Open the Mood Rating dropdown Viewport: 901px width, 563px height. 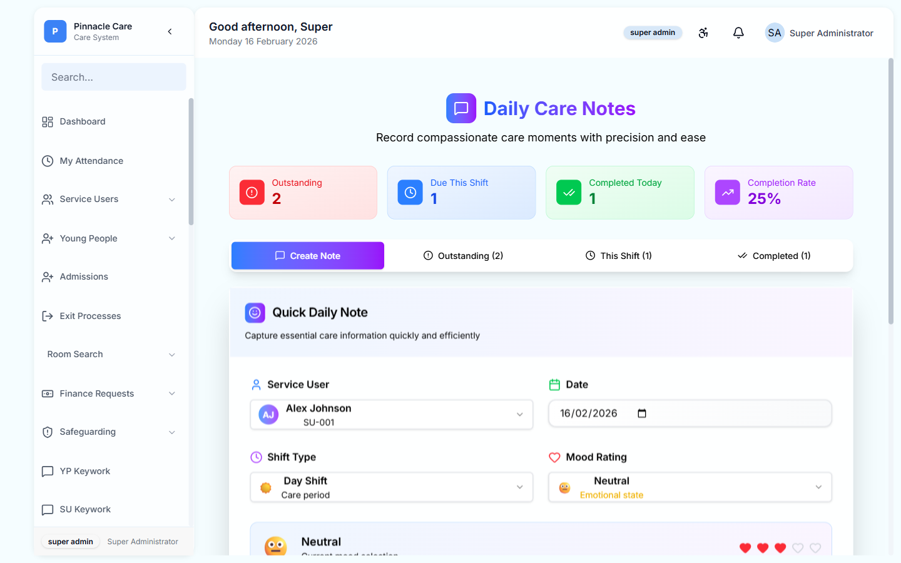[690, 487]
